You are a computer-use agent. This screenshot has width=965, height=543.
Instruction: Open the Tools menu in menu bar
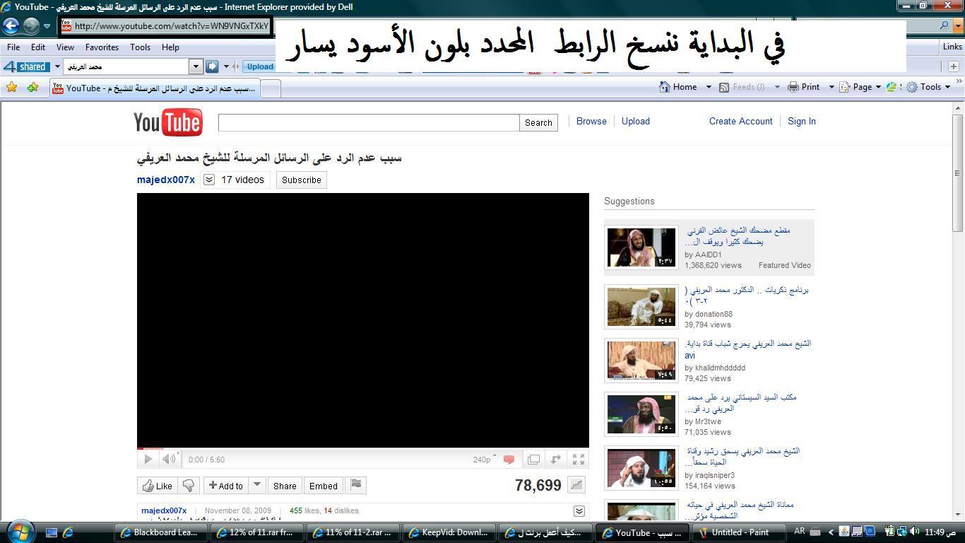click(x=140, y=47)
